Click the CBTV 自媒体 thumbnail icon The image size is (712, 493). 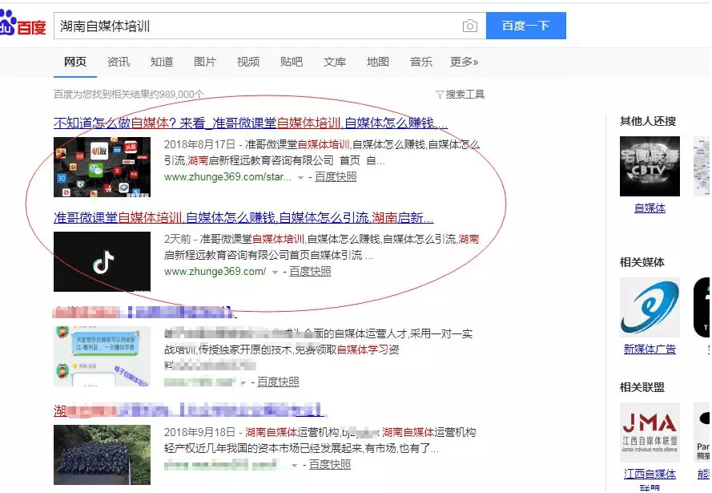(x=650, y=167)
